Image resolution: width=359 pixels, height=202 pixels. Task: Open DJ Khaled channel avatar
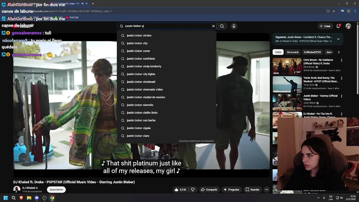pos(17,190)
